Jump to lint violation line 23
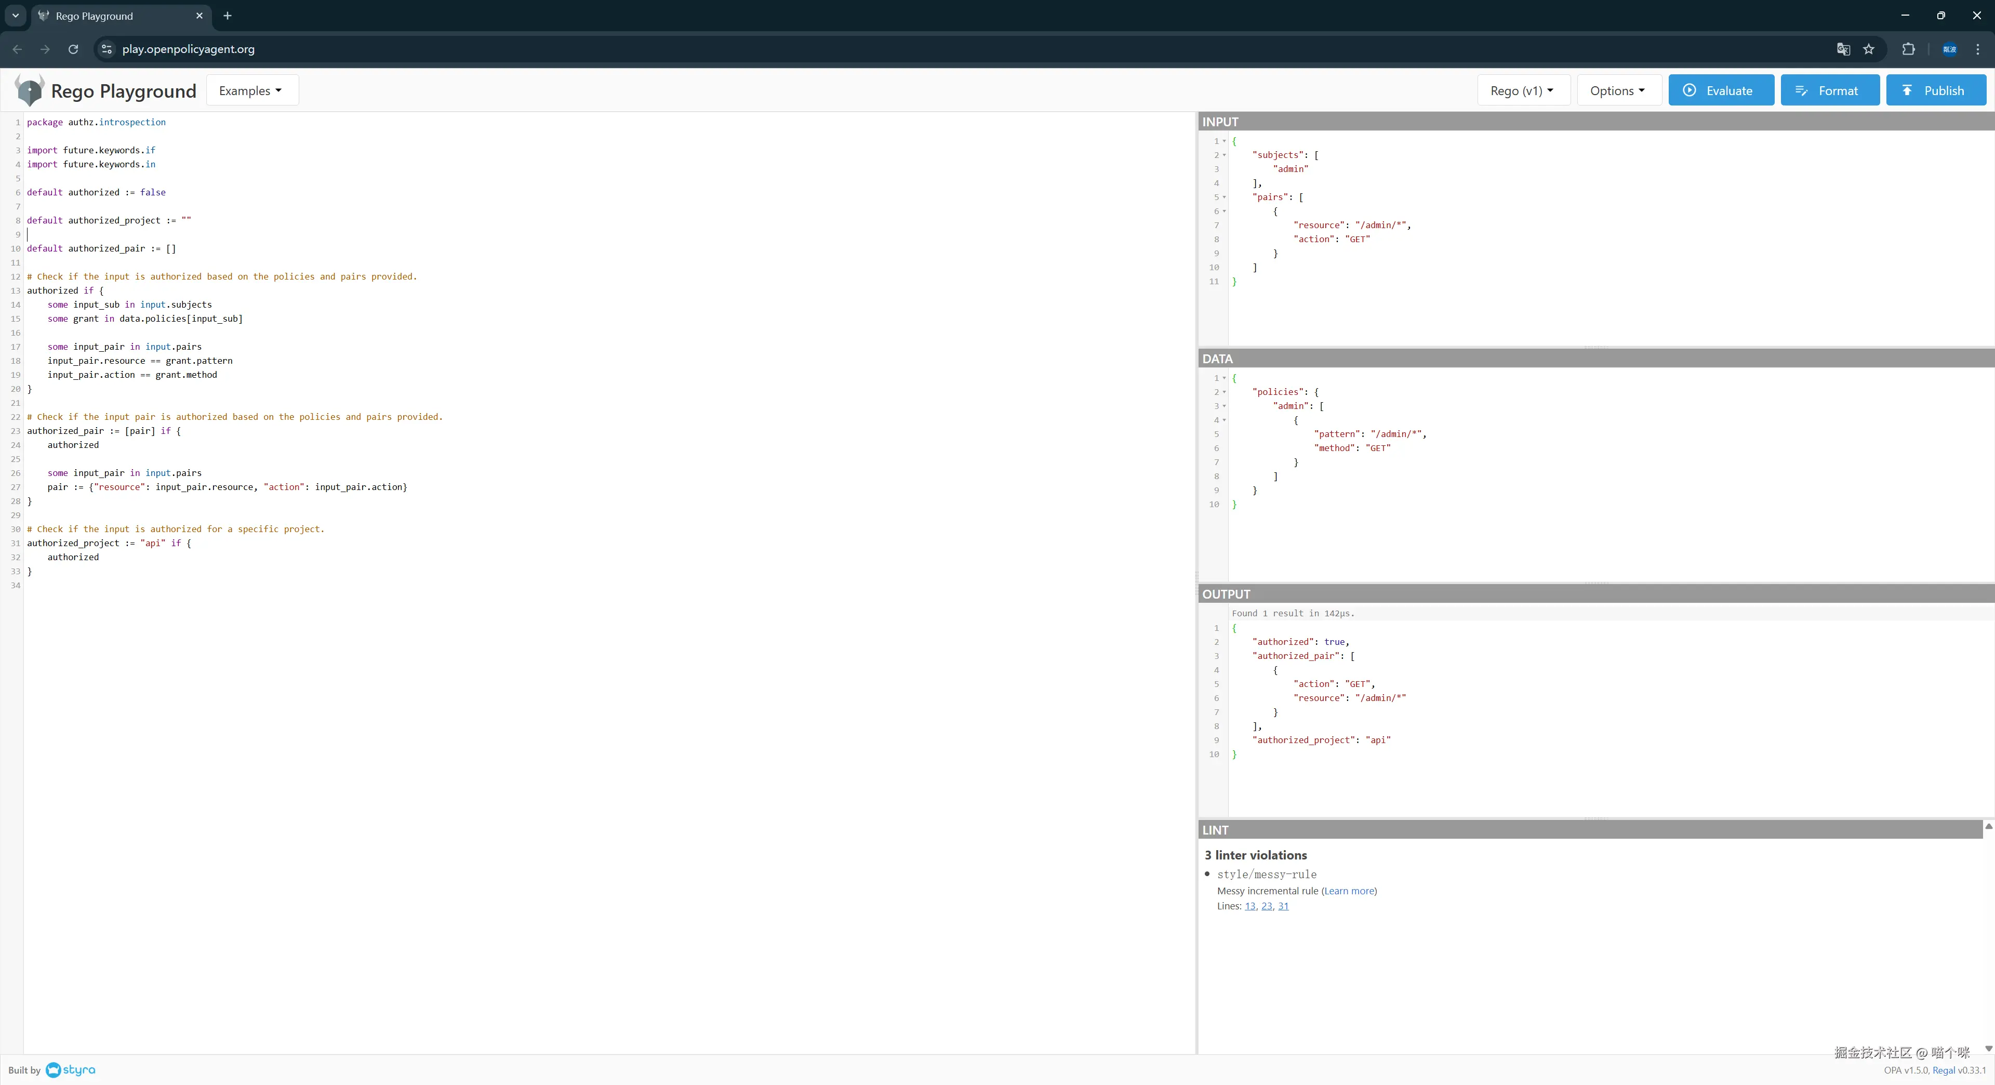1995x1085 pixels. point(1266,906)
